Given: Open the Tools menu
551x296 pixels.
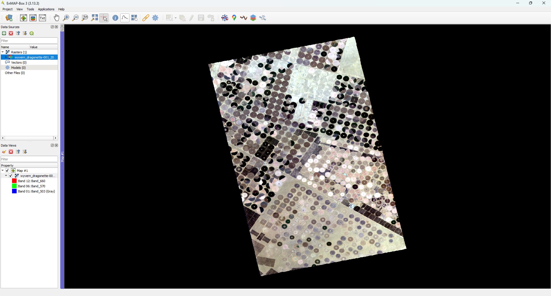Looking at the screenshot, I should click(x=30, y=9).
